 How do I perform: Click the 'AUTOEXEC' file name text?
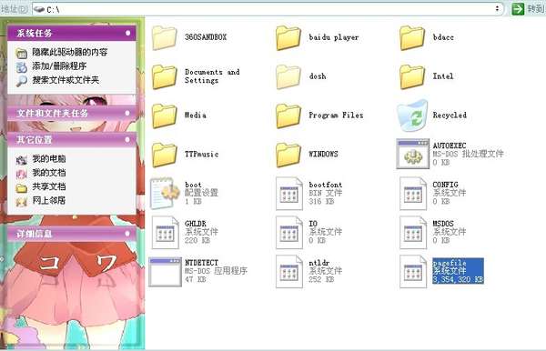coord(450,145)
